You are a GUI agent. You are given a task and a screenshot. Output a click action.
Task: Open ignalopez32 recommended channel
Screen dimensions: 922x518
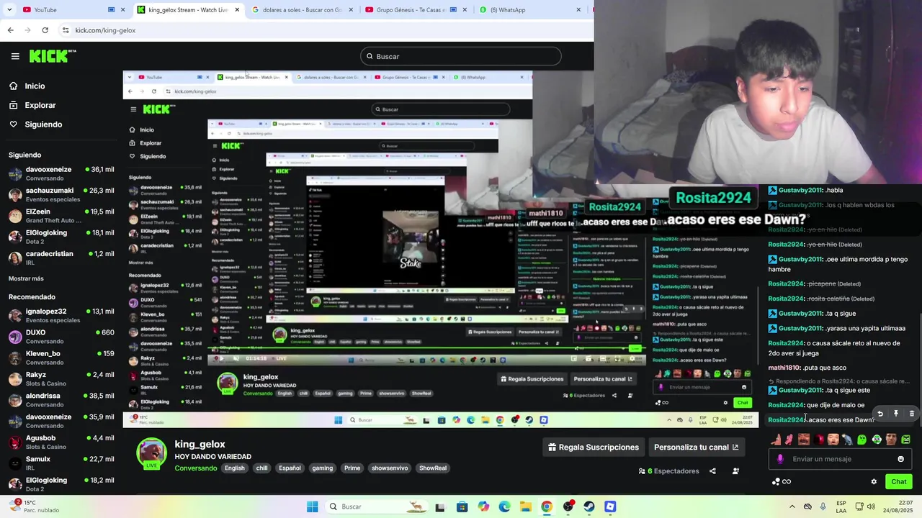point(61,315)
